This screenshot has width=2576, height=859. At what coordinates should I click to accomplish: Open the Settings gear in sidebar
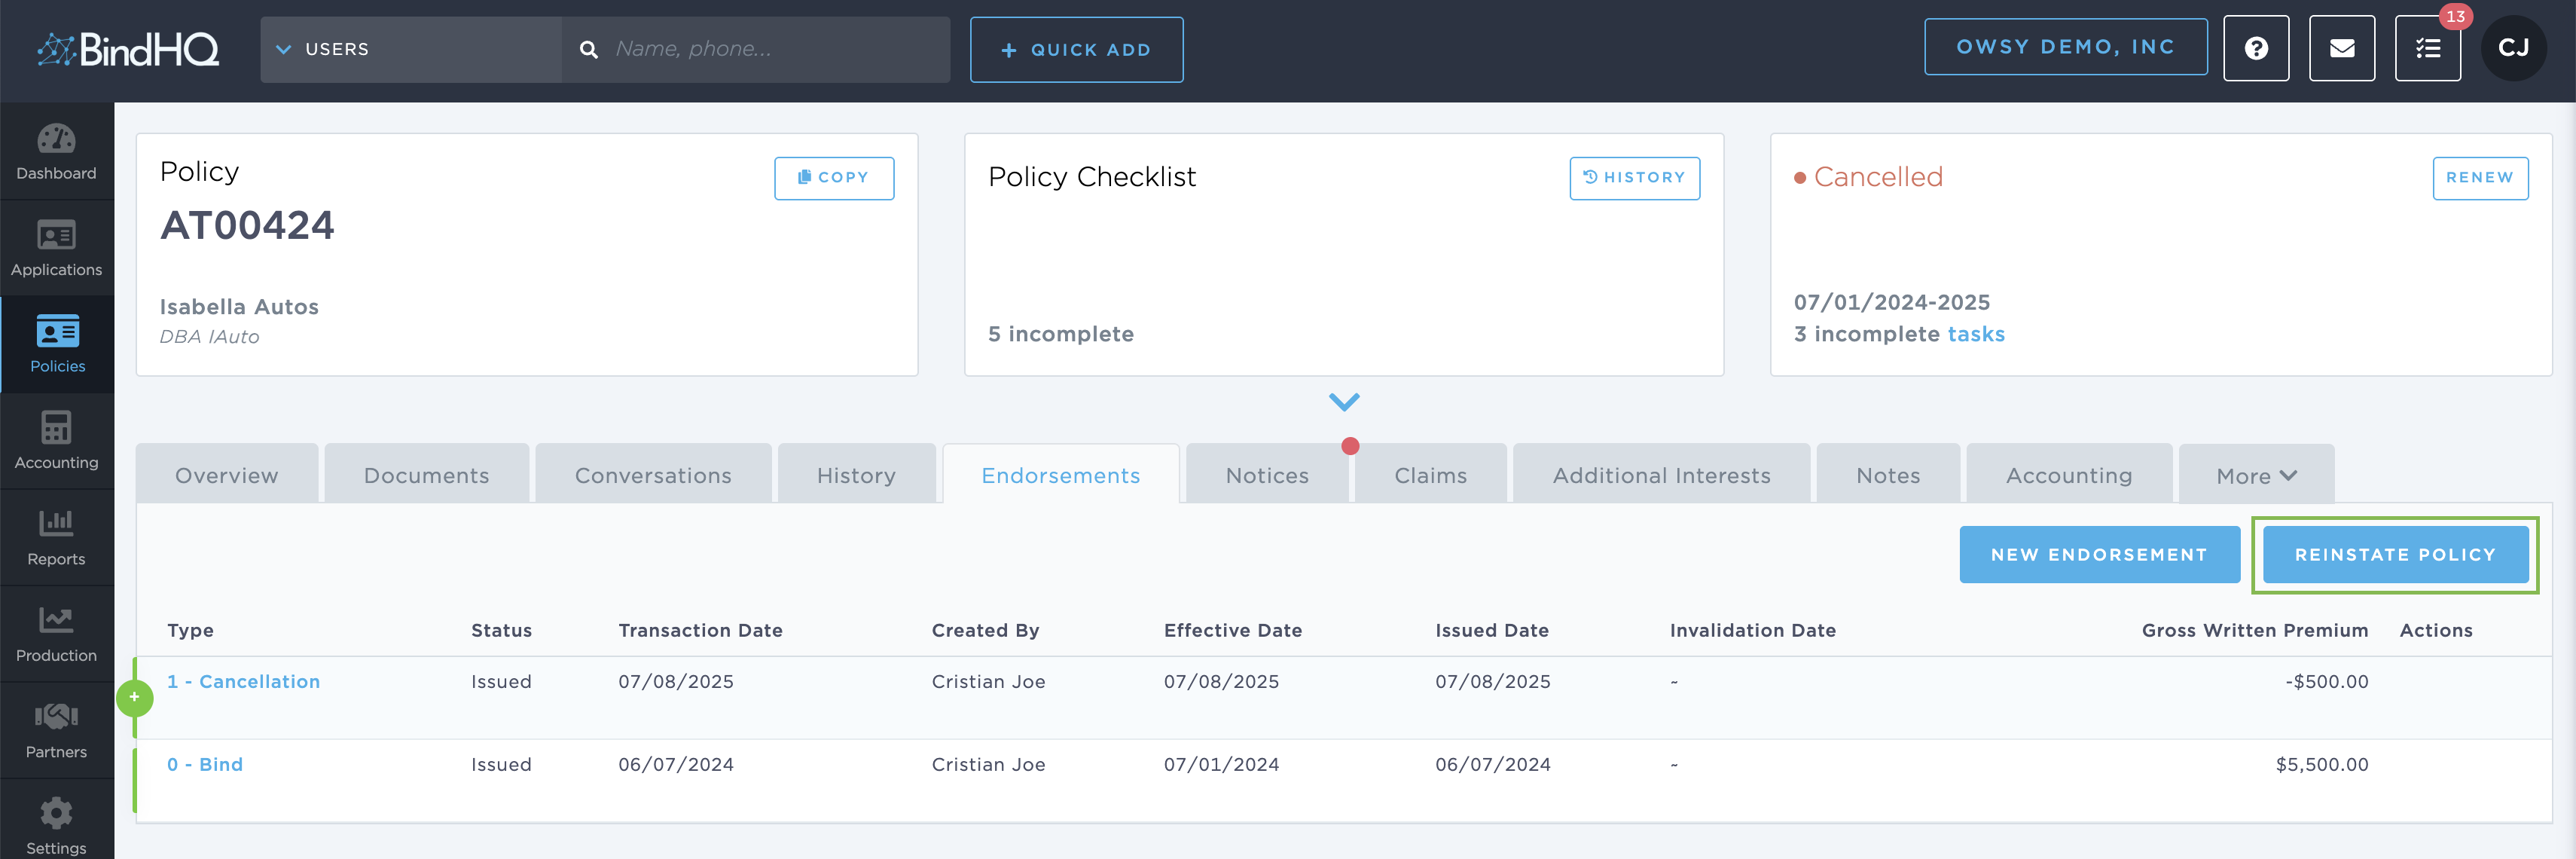pyautogui.click(x=56, y=826)
